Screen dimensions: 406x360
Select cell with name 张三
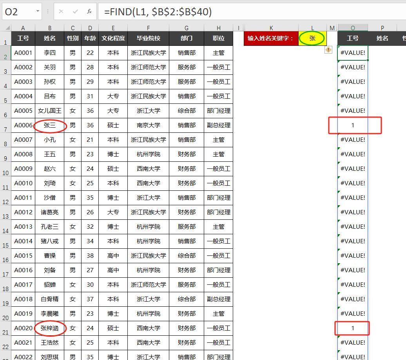[x=49, y=125]
